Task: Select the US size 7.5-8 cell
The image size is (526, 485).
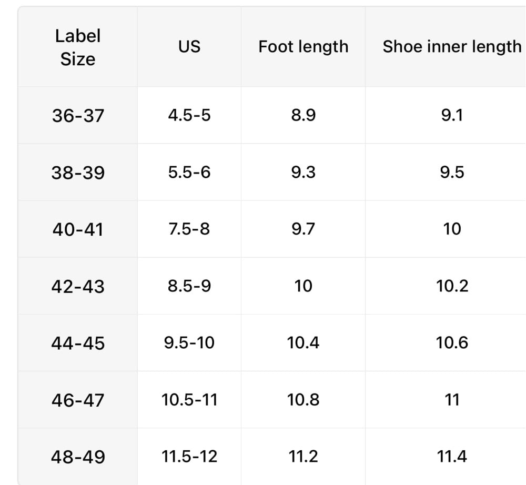Action: (189, 229)
